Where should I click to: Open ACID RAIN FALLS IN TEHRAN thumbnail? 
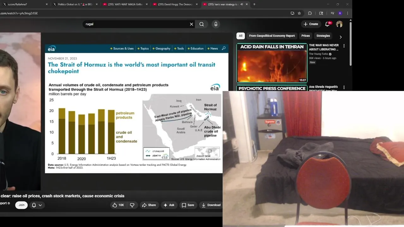tap(272, 63)
